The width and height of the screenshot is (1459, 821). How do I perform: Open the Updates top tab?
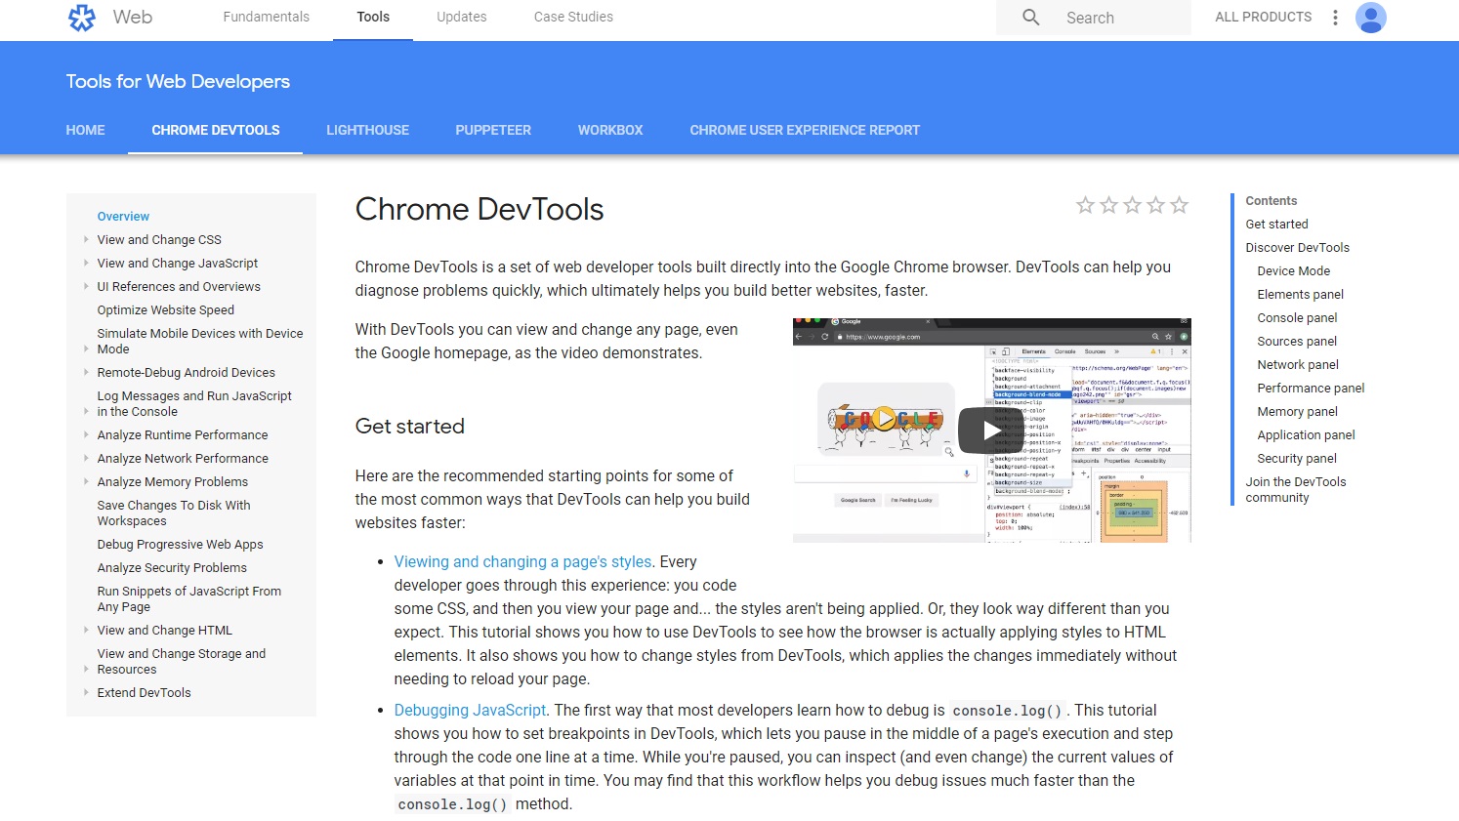coord(462,18)
